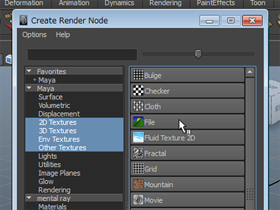The width and height of the screenshot is (280, 210).
Task: Select the 3D Textures category
Action: tap(58, 131)
